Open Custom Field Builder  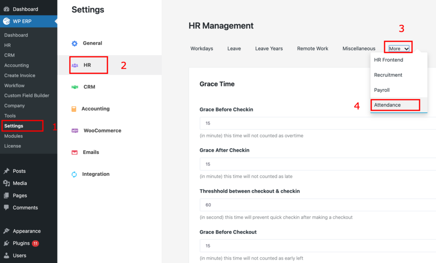[27, 96]
